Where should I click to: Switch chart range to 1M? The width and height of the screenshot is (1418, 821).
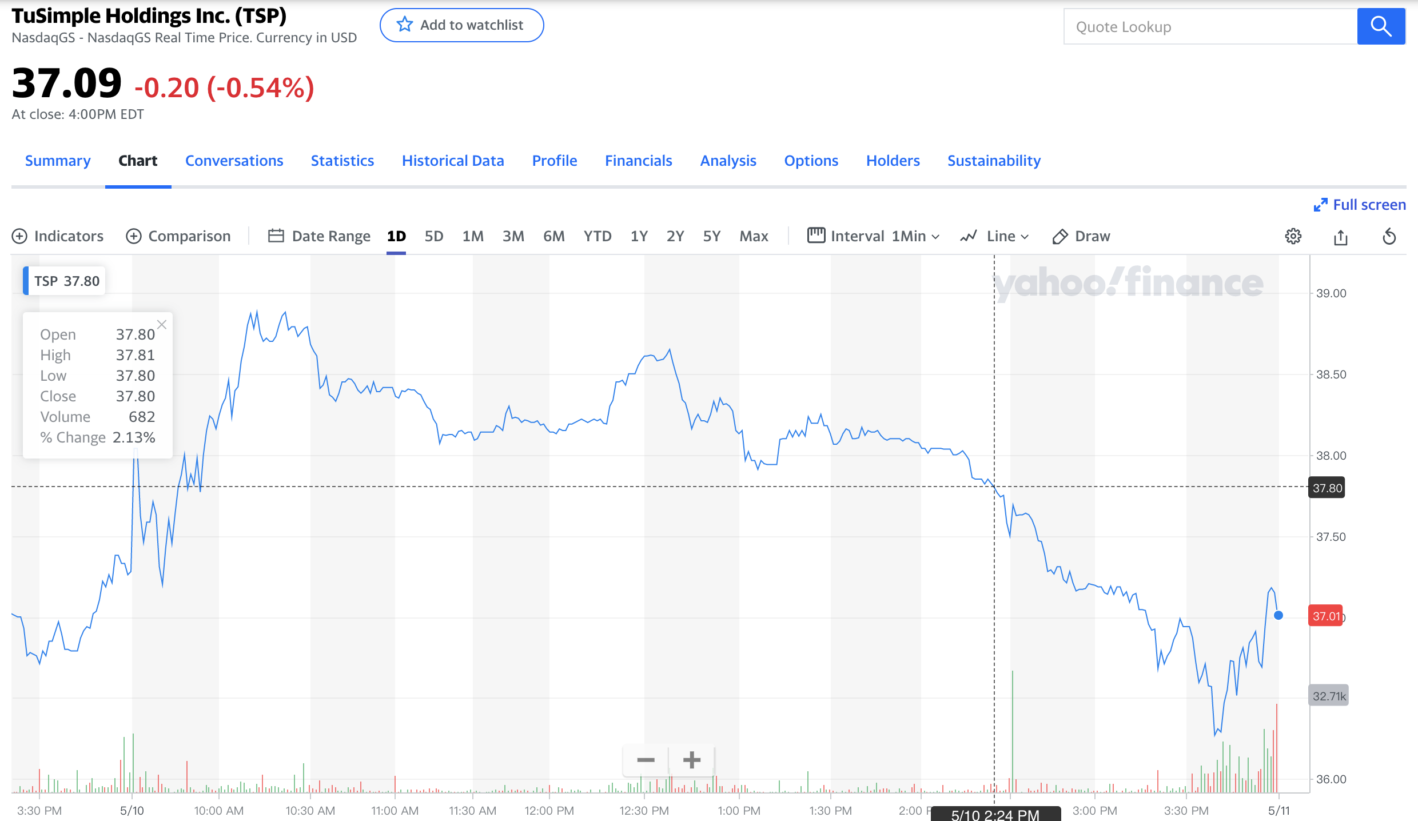pyautogui.click(x=473, y=236)
